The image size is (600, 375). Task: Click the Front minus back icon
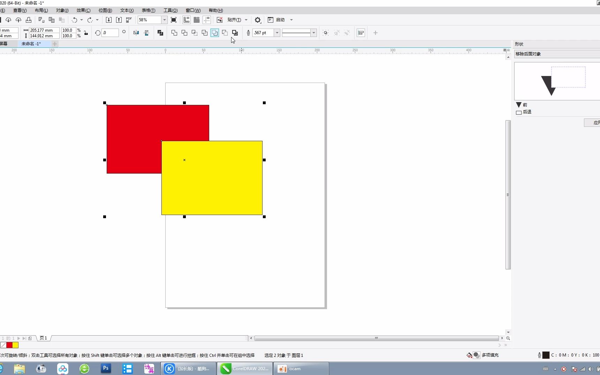click(x=215, y=33)
